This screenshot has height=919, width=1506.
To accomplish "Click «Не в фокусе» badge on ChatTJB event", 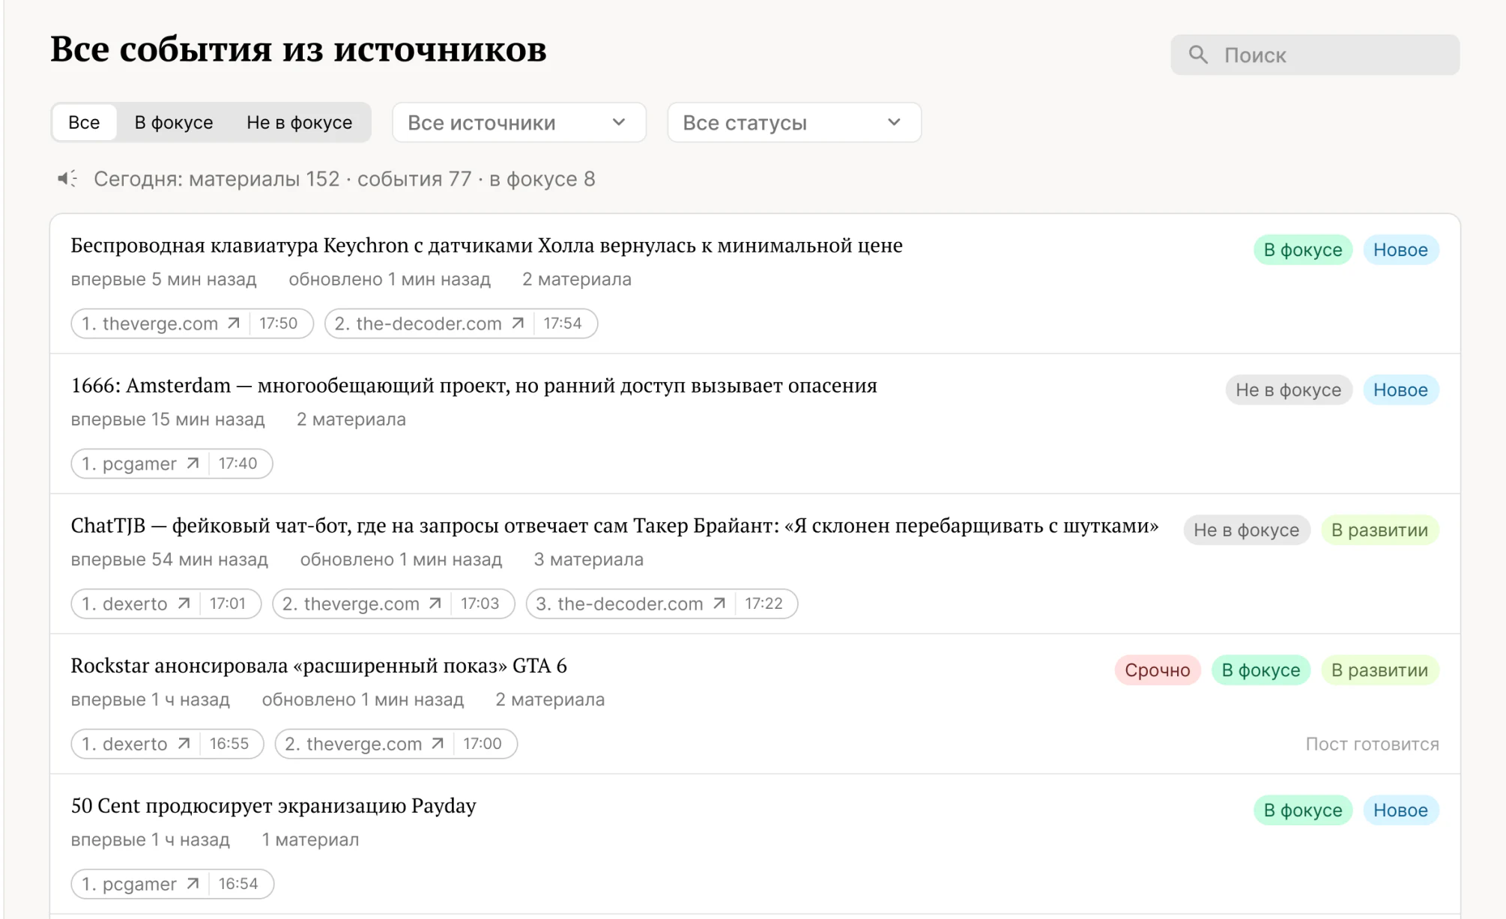I will click(1246, 530).
